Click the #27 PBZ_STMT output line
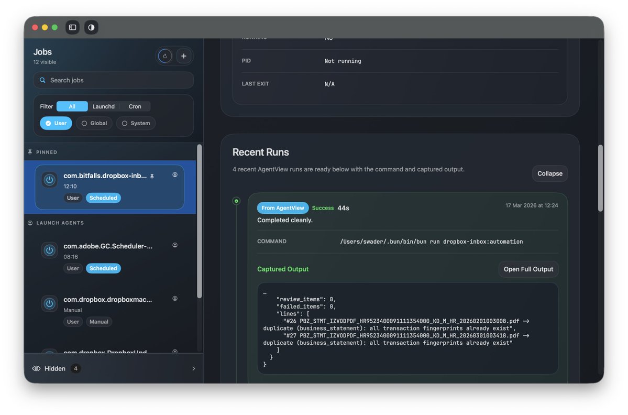Image resolution: width=628 pixels, height=415 pixels. coord(396,340)
